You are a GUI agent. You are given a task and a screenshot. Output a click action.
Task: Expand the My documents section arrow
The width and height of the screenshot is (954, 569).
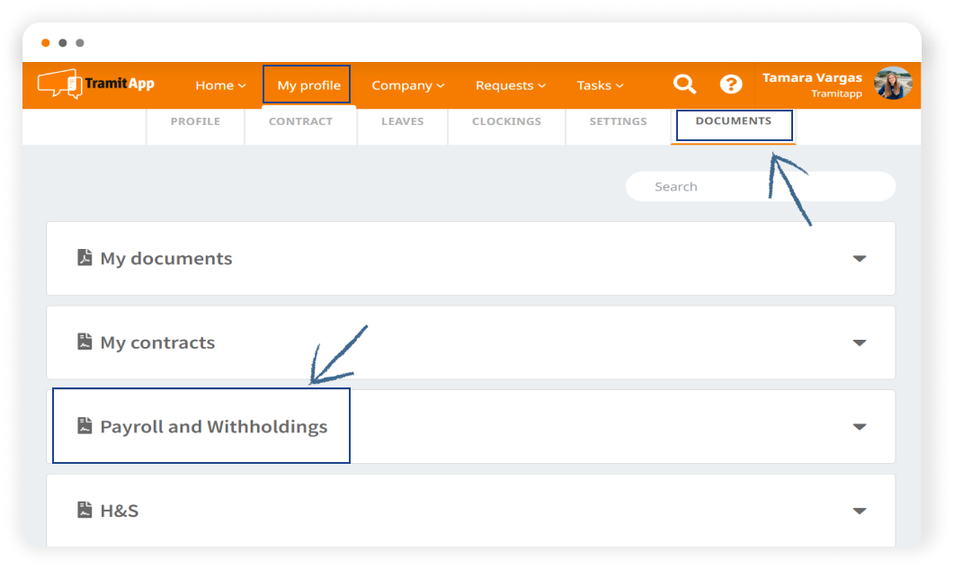[x=859, y=259]
